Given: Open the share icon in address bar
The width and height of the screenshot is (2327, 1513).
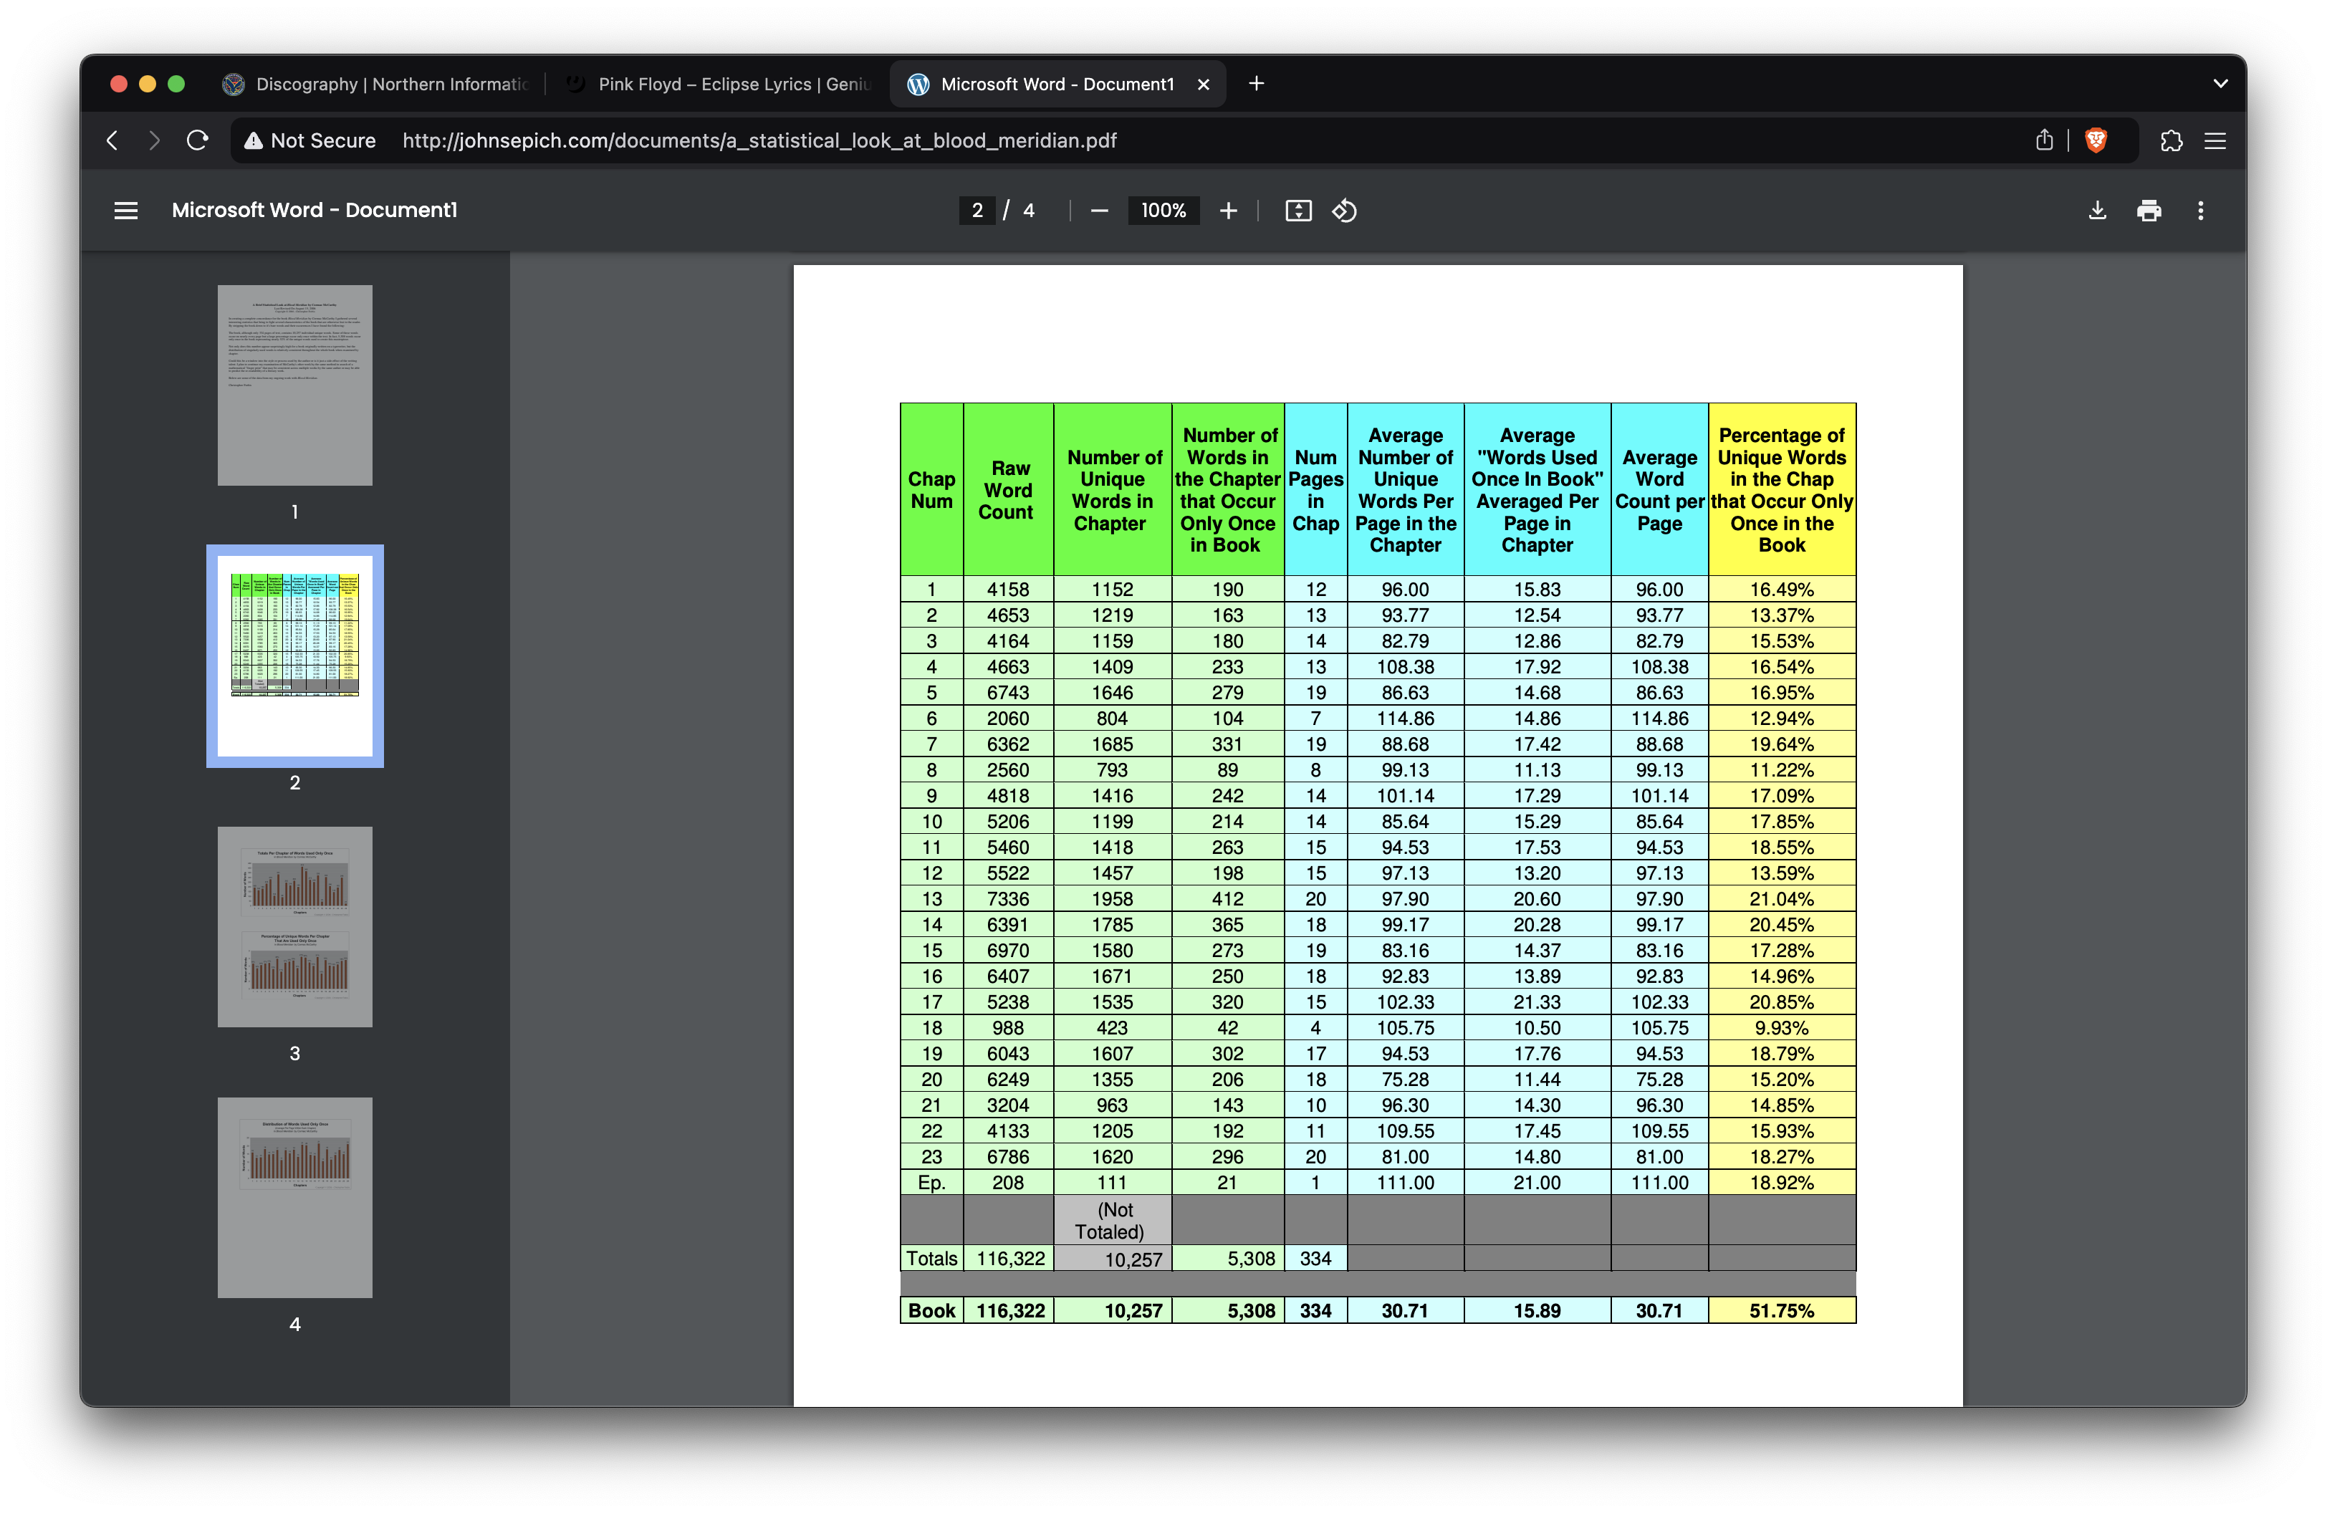Looking at the screenshot, I should point(2043,140).
